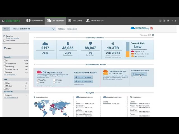The width and height of the screenshot is (179, 134).
Task: Click the Add Scans link
Action: click(62, 29)
